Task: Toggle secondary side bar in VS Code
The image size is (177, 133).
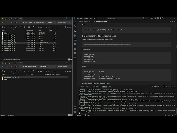Action: click(163, 18)
